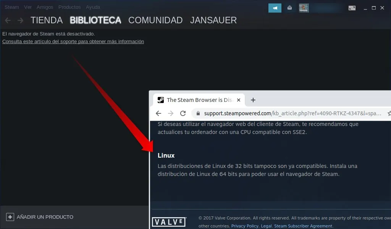Open the Amigos menu
Viewport: 391px width, 229px height.
pos(45,7)
